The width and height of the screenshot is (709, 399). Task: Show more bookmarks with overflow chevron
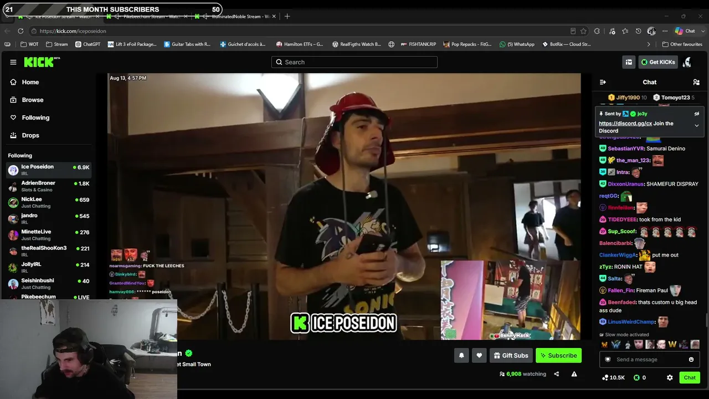click(649, 44)
